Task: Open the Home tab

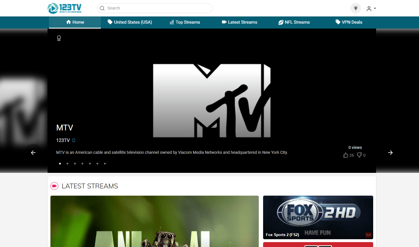Action: click(x=75, y=22)
